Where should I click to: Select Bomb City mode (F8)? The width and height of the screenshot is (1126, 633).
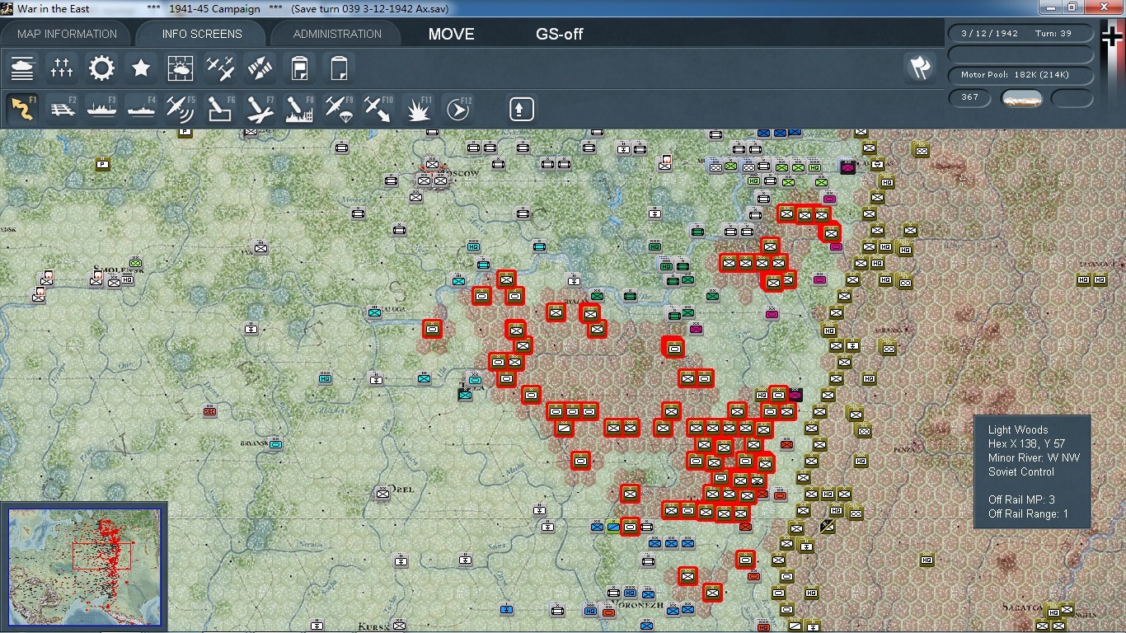point(299,109)
